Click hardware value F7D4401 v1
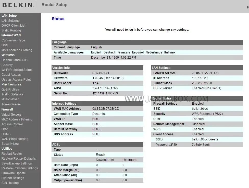This screenshot has width=249, height=188. (x=101, y=73)
